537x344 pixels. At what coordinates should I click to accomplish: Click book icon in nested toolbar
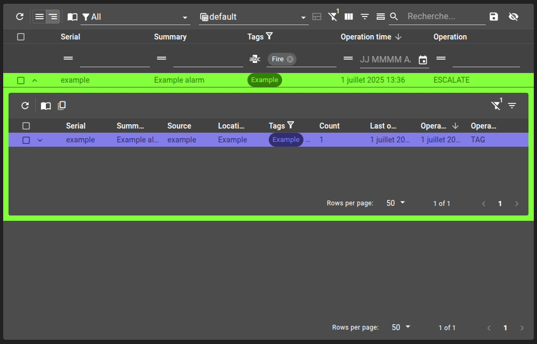point(46,106)
